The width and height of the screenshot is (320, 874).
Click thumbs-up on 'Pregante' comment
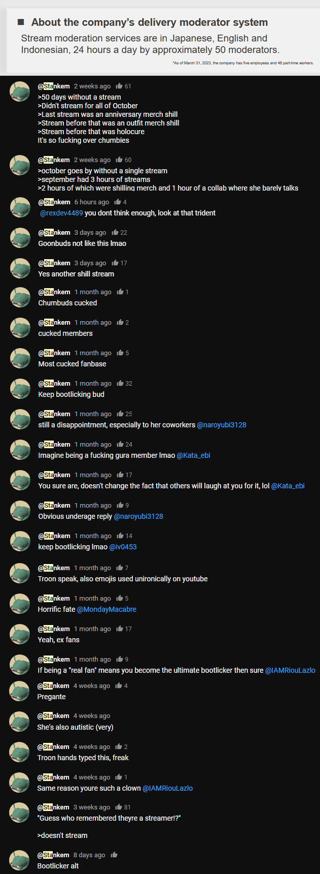[x=119, y=685]
